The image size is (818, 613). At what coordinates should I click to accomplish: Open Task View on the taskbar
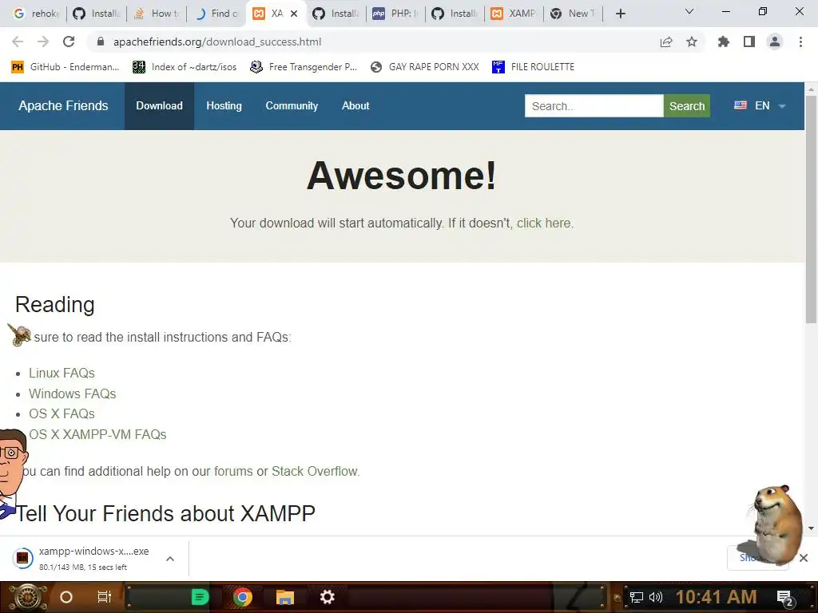[105, 597]
